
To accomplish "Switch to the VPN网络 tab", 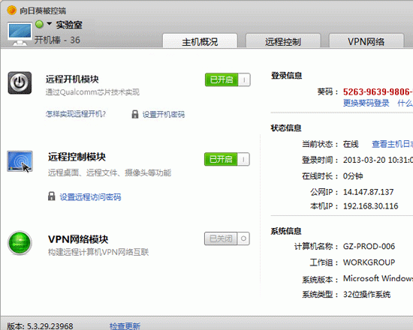I will (366, 41).
